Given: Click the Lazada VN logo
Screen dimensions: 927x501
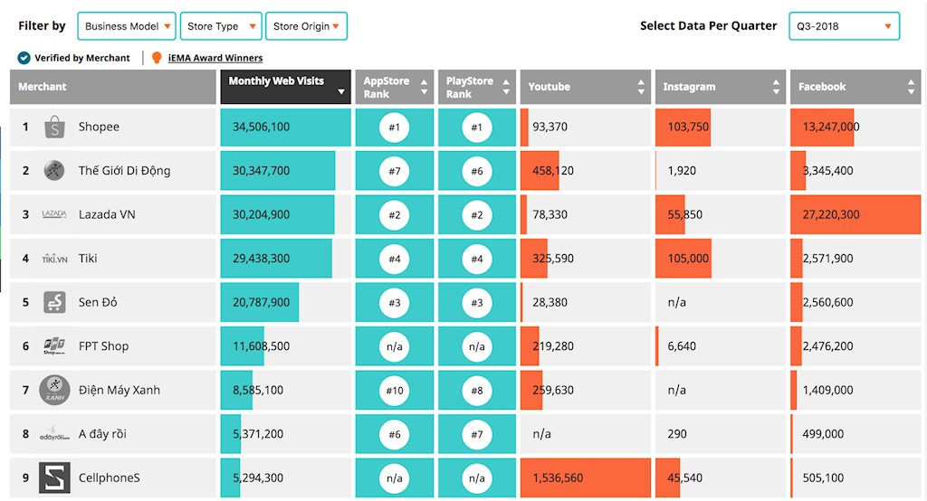Looking at the screenshot, I should point(54,214).
